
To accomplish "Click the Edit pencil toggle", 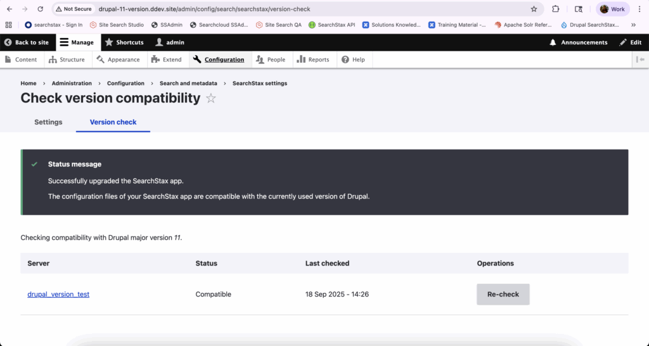I will 631,42.
